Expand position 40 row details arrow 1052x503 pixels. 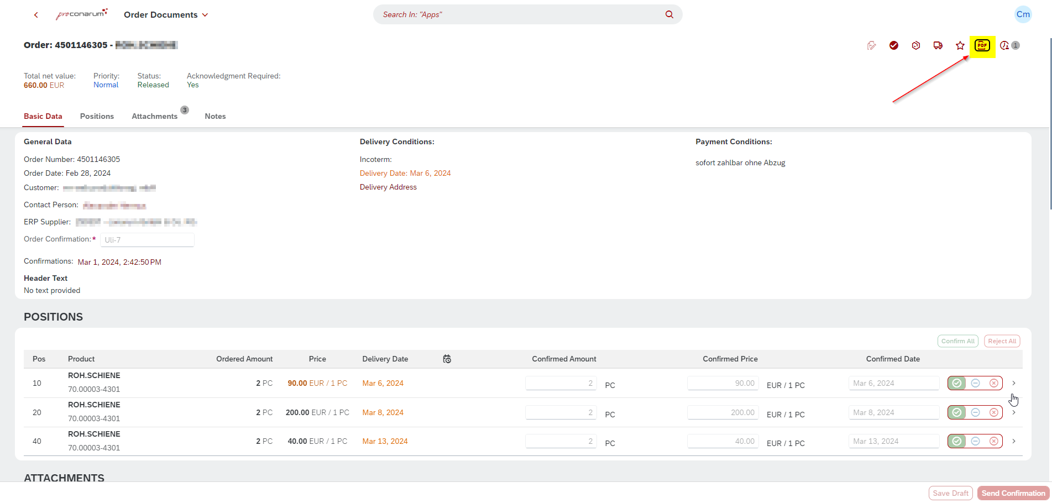pos(1014,441)
